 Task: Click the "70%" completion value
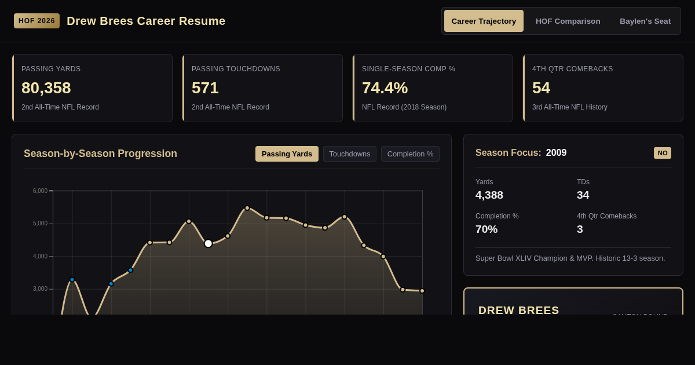(487, 229)
